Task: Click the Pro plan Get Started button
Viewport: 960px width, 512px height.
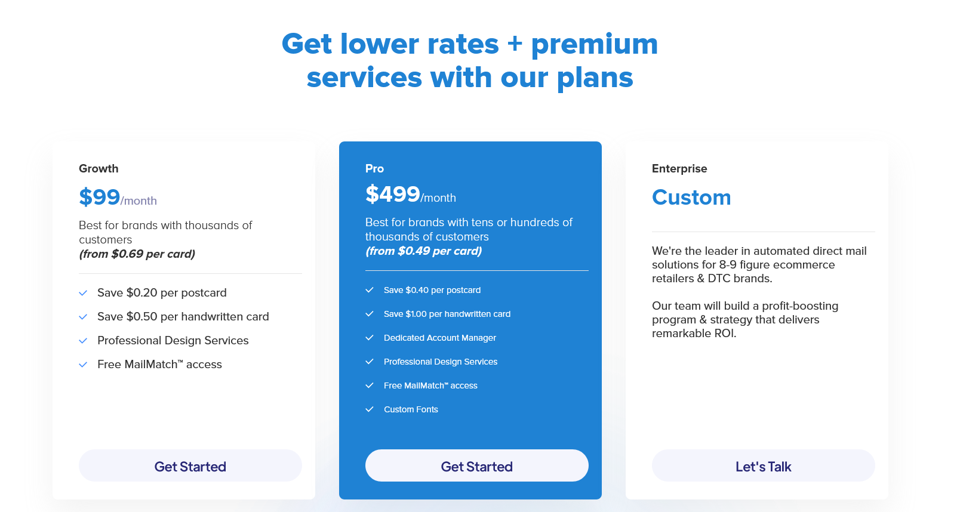Action: (x=476, y=466)
